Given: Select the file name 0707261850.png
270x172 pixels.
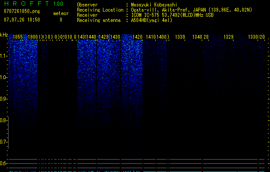Looking at the screenshot, I should tap(22, 11).
